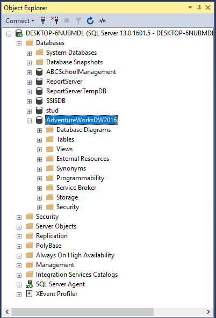Select the Integration Services Catalogs node
This screenshot has width=216, height=318.
click(77, 275)
